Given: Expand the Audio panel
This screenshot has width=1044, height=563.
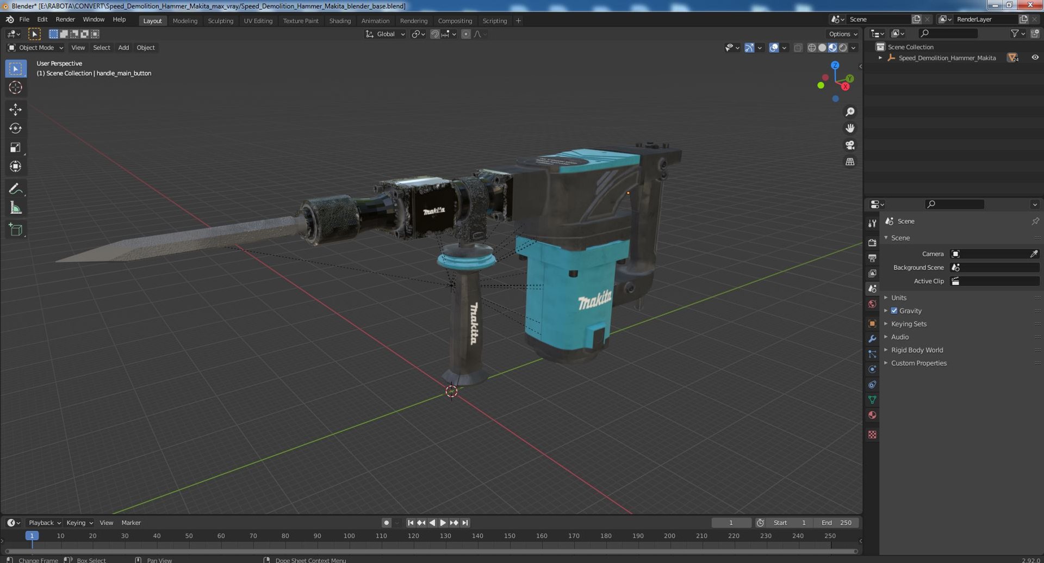Looking at the screenshot, I should pos(899,337).
